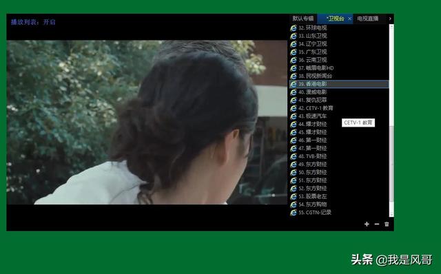Click the playlist vertical scrollbar thumb
The image size is (441, 274).
pos(391,164)
